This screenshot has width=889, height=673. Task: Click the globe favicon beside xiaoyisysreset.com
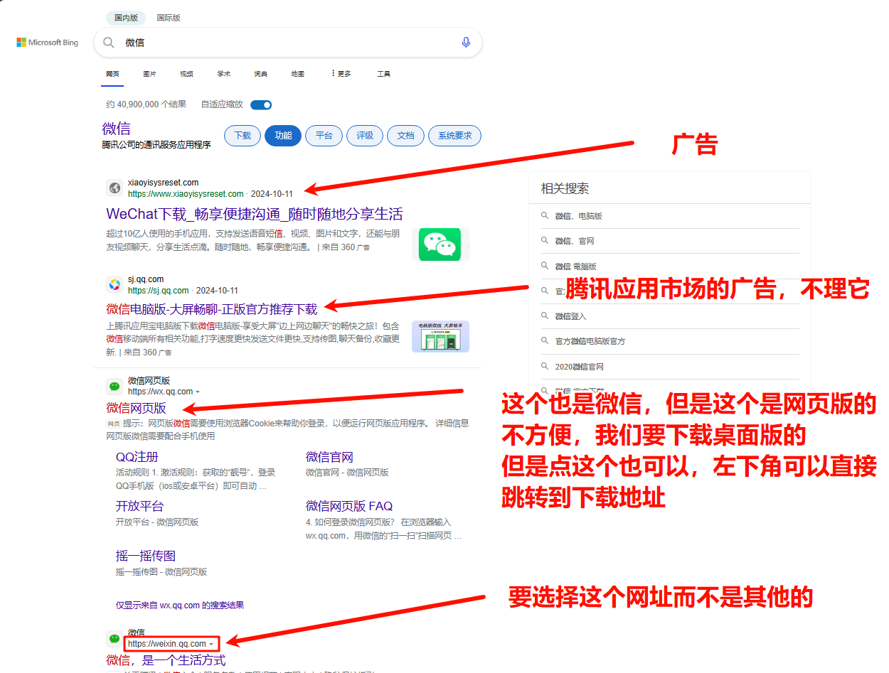115,188
